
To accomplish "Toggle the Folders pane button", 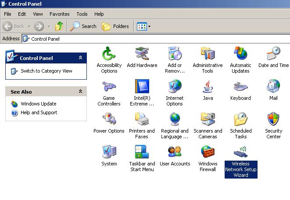I will [x=115, y=26].
